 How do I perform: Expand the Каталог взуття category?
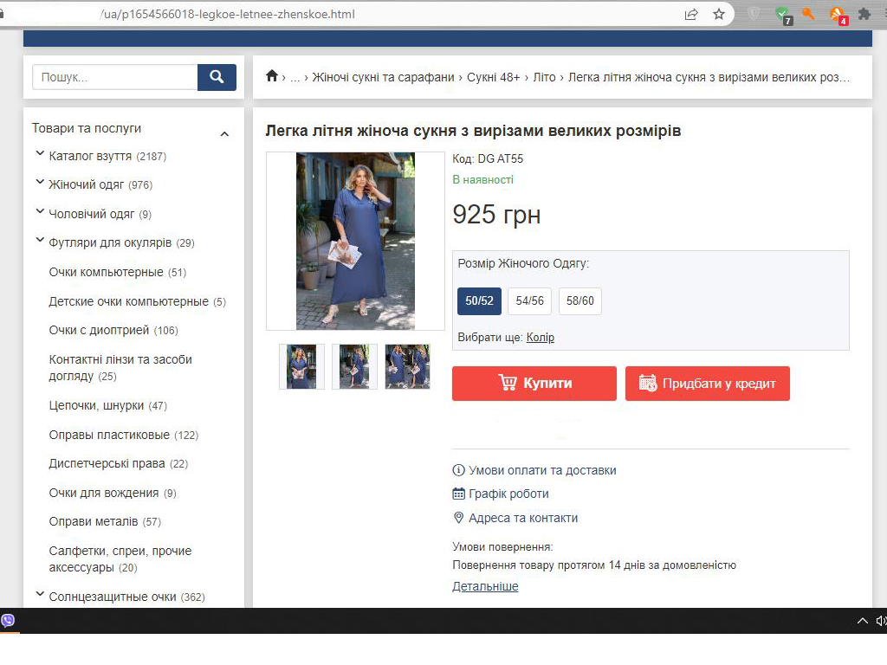(40, 153)
